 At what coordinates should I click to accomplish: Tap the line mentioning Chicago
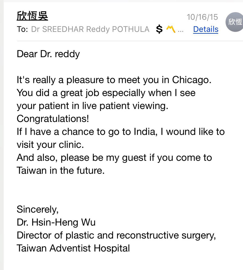pyautogui.click(x=114, y=80)
